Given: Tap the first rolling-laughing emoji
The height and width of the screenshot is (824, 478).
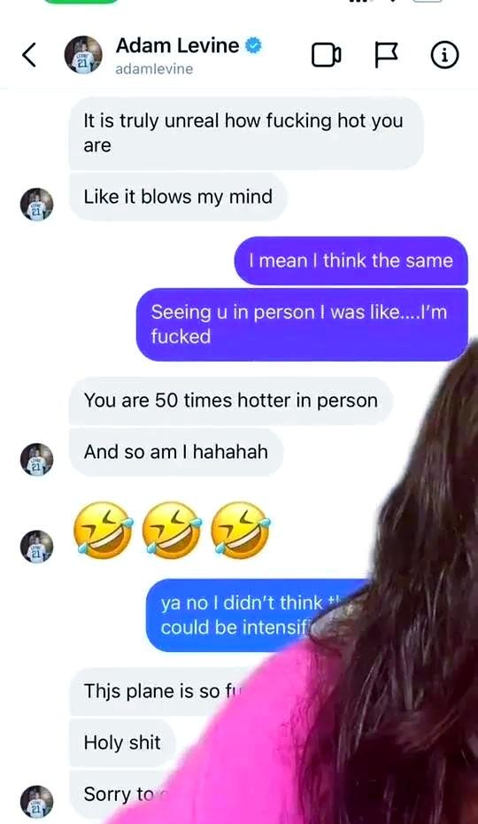Looking at the screenshot, I should tap(103, 530).
